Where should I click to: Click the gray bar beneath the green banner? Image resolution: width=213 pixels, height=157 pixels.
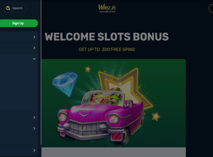click(113, 152)
